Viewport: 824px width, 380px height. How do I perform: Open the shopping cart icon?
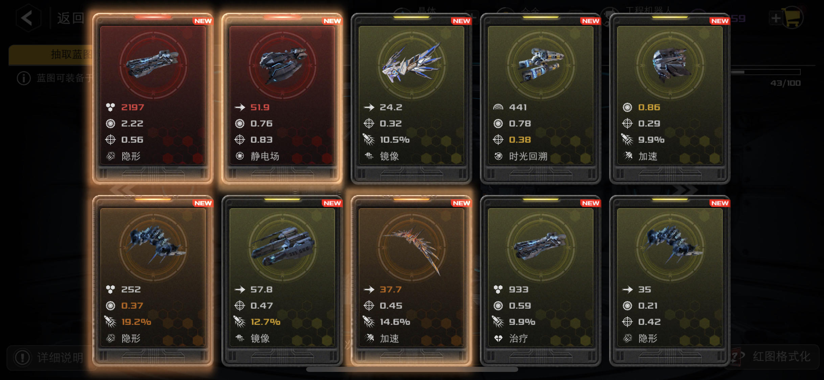tap(793, 18)
